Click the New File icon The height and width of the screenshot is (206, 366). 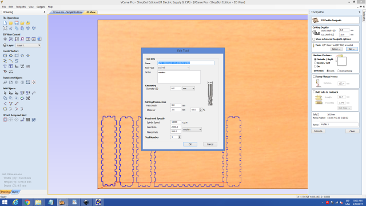click(5, 23)
